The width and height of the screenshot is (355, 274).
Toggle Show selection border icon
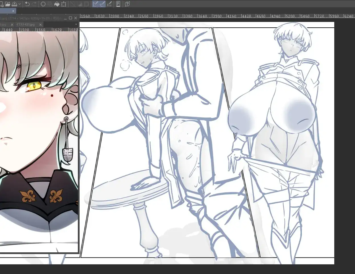pos(86,4)
